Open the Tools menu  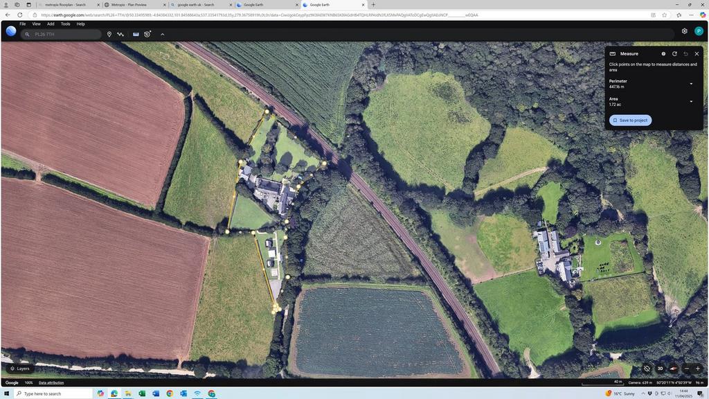[66, 24]
